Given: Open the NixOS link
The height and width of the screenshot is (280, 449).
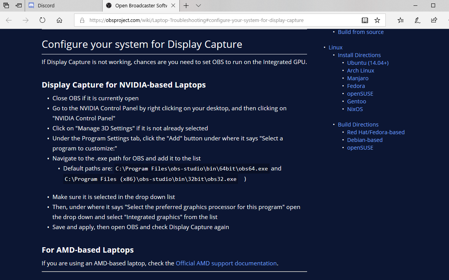Looking at the screenshot, I should click(x=355, y=110).
